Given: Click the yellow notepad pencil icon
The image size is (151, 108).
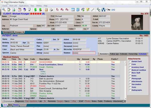Looking at the screenshot, I should click(x=88, y=10).
